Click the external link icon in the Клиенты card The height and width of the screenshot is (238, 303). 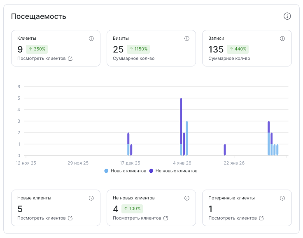click(x=70, y=59)
